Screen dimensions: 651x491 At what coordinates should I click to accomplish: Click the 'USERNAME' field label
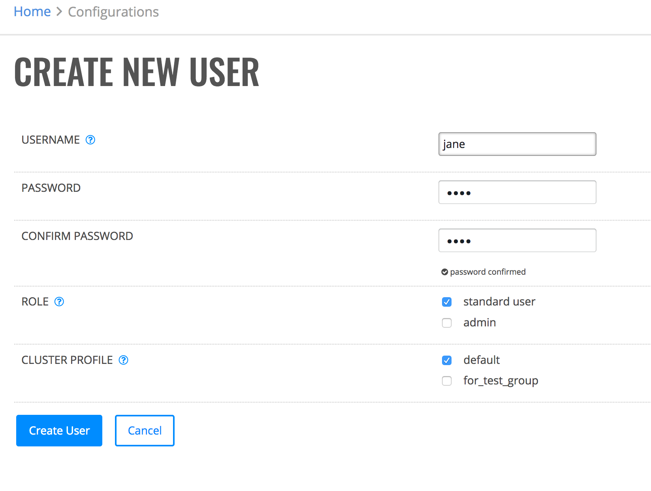tap(51, 140)
